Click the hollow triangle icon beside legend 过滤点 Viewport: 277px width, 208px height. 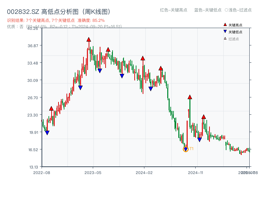(x=225, y=38)
